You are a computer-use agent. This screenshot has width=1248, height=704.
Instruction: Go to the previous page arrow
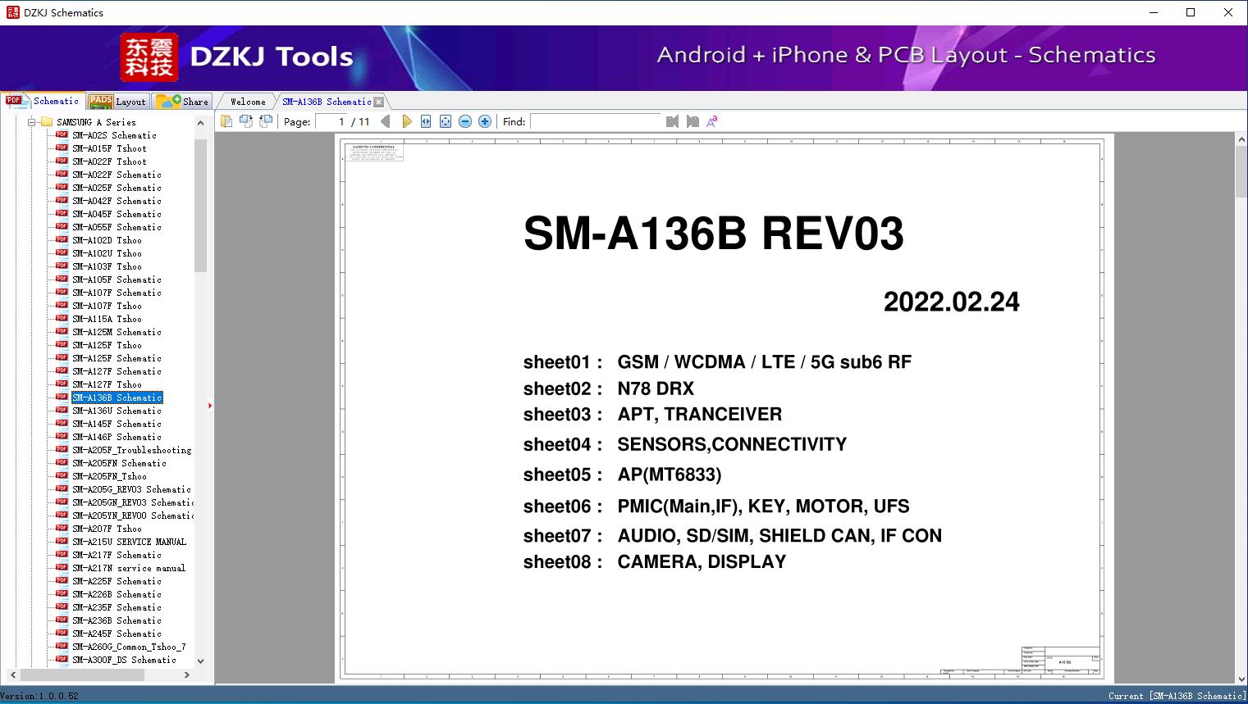(386, 121)
